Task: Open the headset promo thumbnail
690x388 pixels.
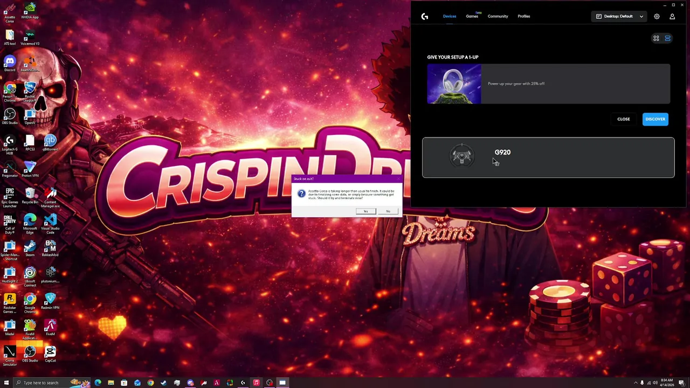Action: click(x=454, y=84)
